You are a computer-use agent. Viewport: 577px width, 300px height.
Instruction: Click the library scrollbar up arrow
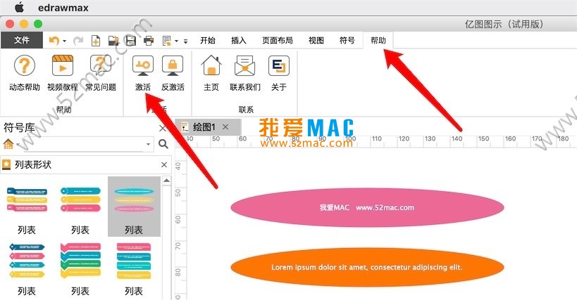(x=167, y=181)
